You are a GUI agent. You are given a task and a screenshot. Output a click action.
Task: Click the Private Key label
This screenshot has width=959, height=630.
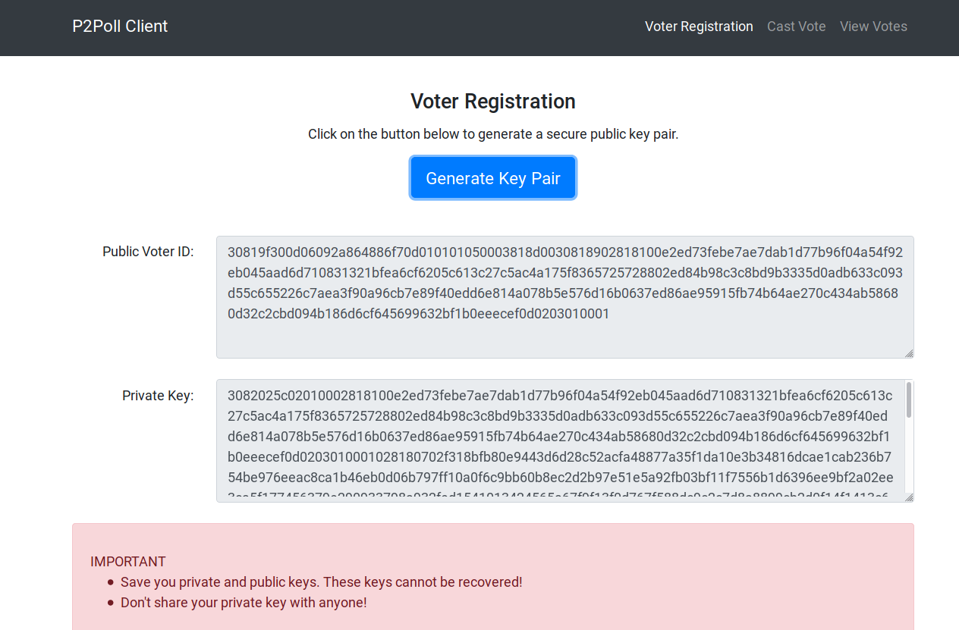158,395
